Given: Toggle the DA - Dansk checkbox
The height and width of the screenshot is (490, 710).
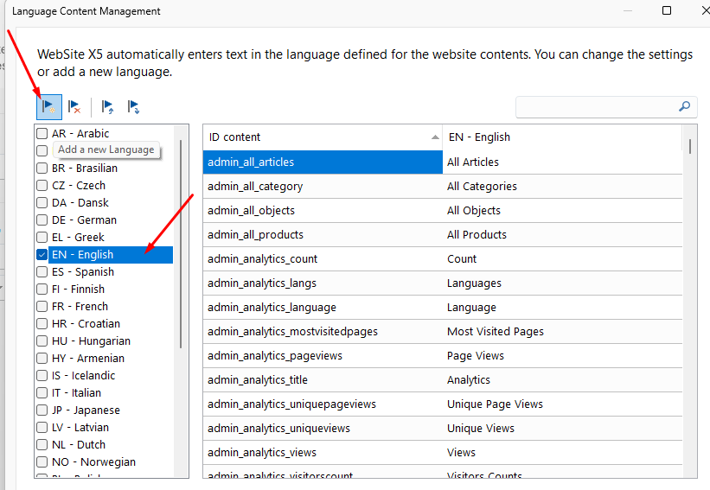Looking at the screenshot, I should 42,203.
